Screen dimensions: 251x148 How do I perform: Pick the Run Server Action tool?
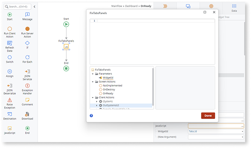(27, 32)
